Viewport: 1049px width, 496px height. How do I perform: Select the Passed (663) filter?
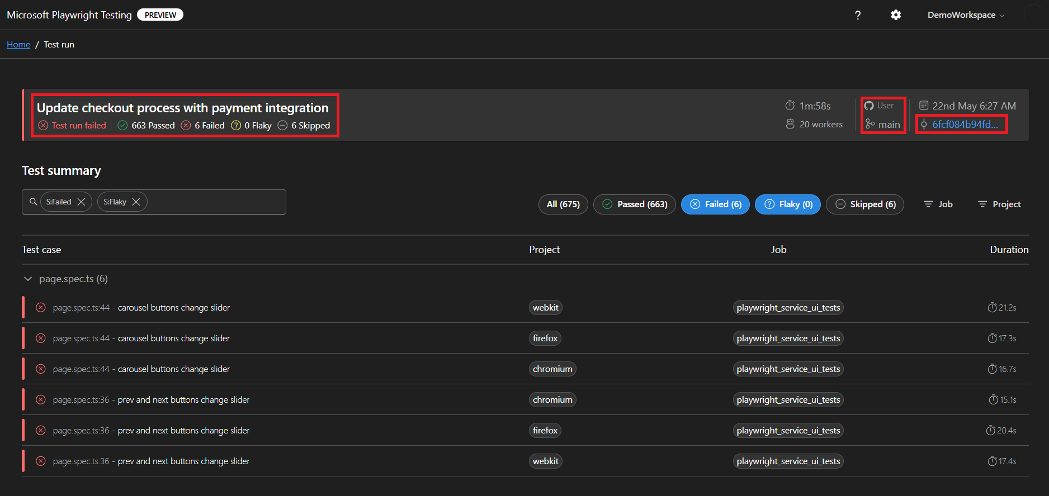pyautogui.click(x=635, y=204)
